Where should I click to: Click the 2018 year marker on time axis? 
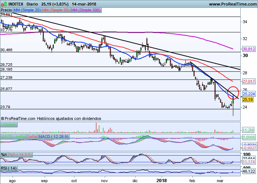coord(161,181)
